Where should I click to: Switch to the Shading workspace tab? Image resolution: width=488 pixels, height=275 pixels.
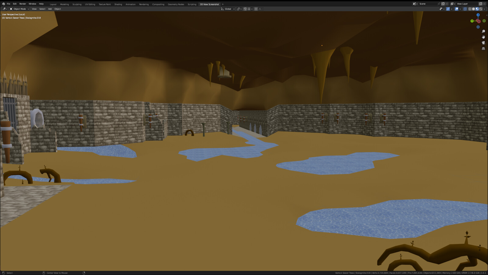coord(118,4)
